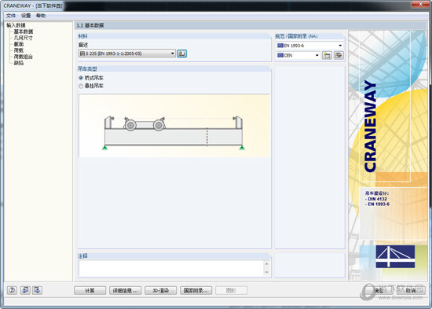This screenshot has height=309, width=432.
Task: Select 缺陷 in the navigation tree
Action: pyautogui.click(x=19, y=63)
